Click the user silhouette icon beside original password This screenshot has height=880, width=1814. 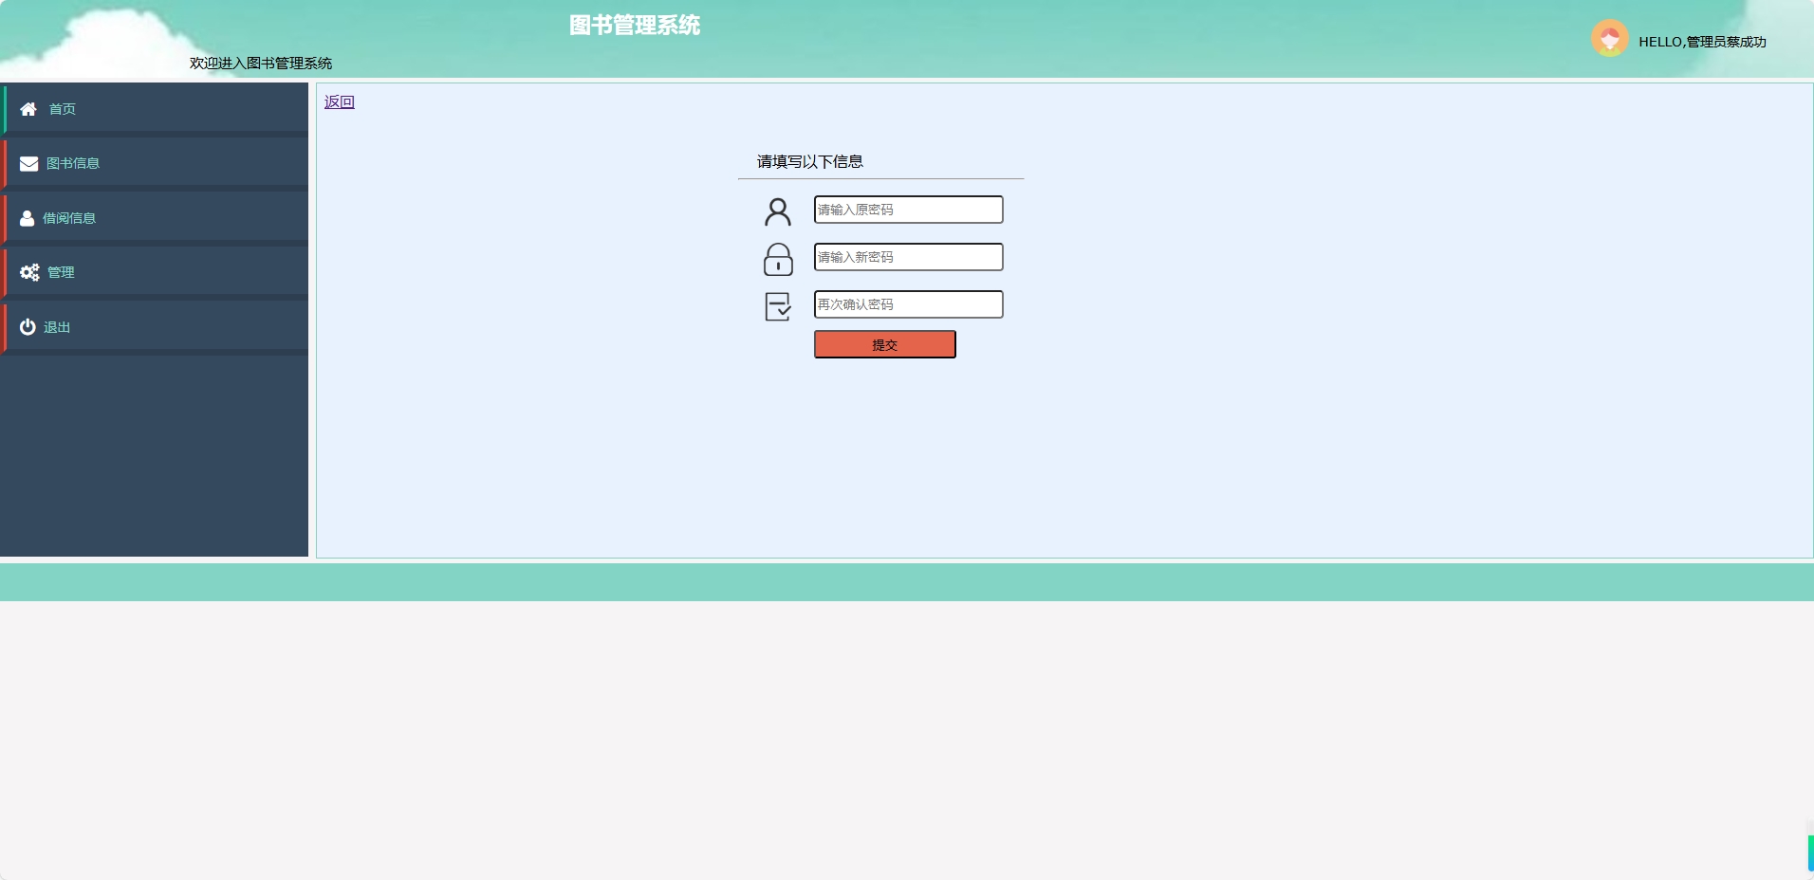pos(778,211)
